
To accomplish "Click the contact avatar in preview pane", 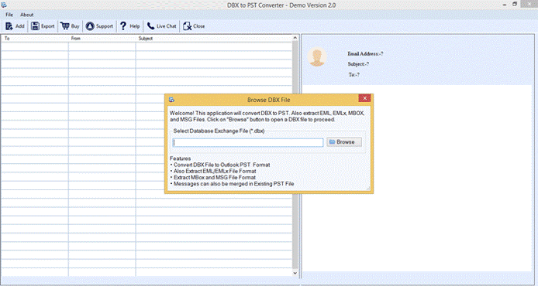I will (x=317, y=56).
